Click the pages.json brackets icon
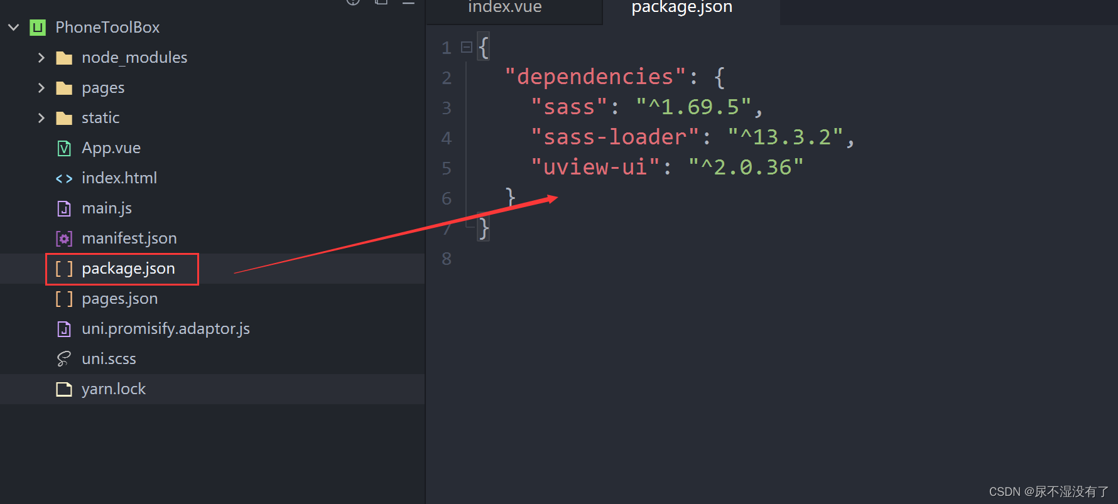The width and height of the screenshot is (1118, 504). click(x=64, y=299)
